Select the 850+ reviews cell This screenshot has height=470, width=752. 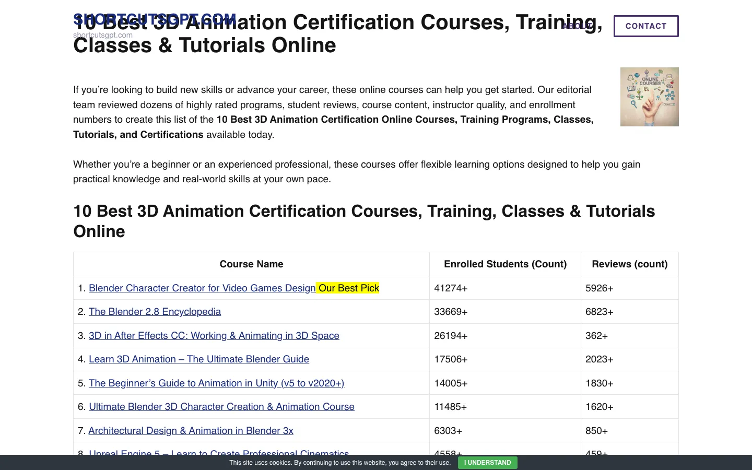[x=630, y=431]
